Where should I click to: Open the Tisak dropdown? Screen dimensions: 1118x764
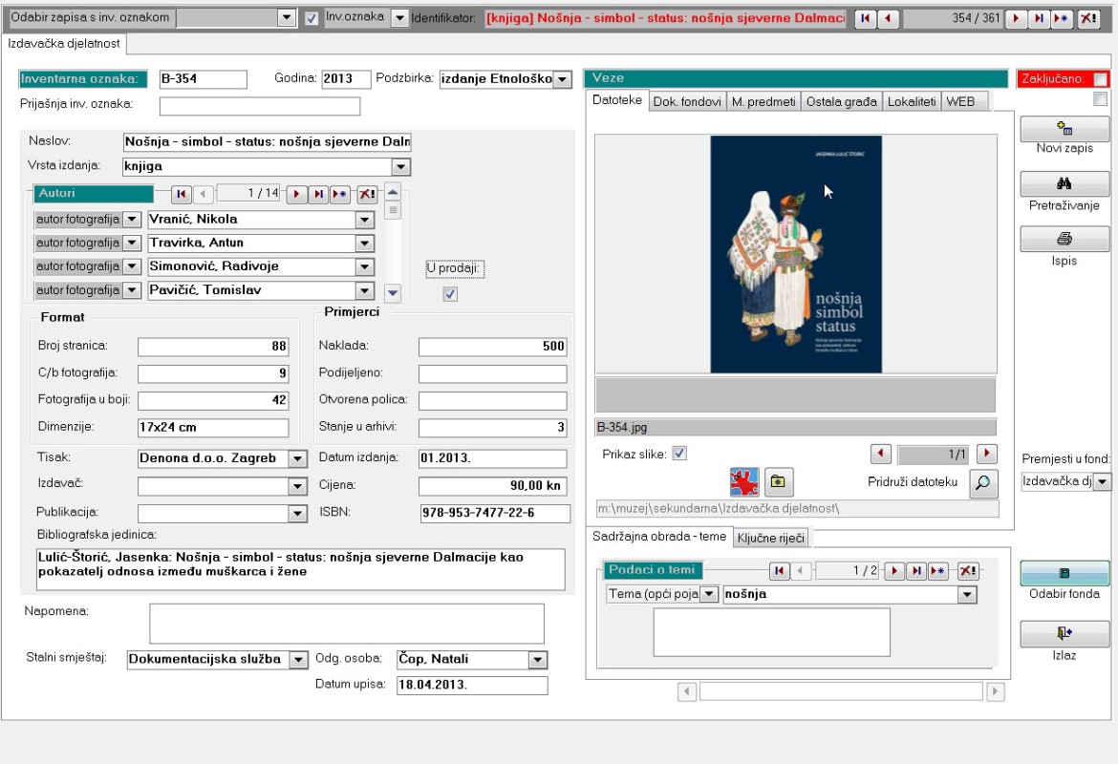pos(298,459)
